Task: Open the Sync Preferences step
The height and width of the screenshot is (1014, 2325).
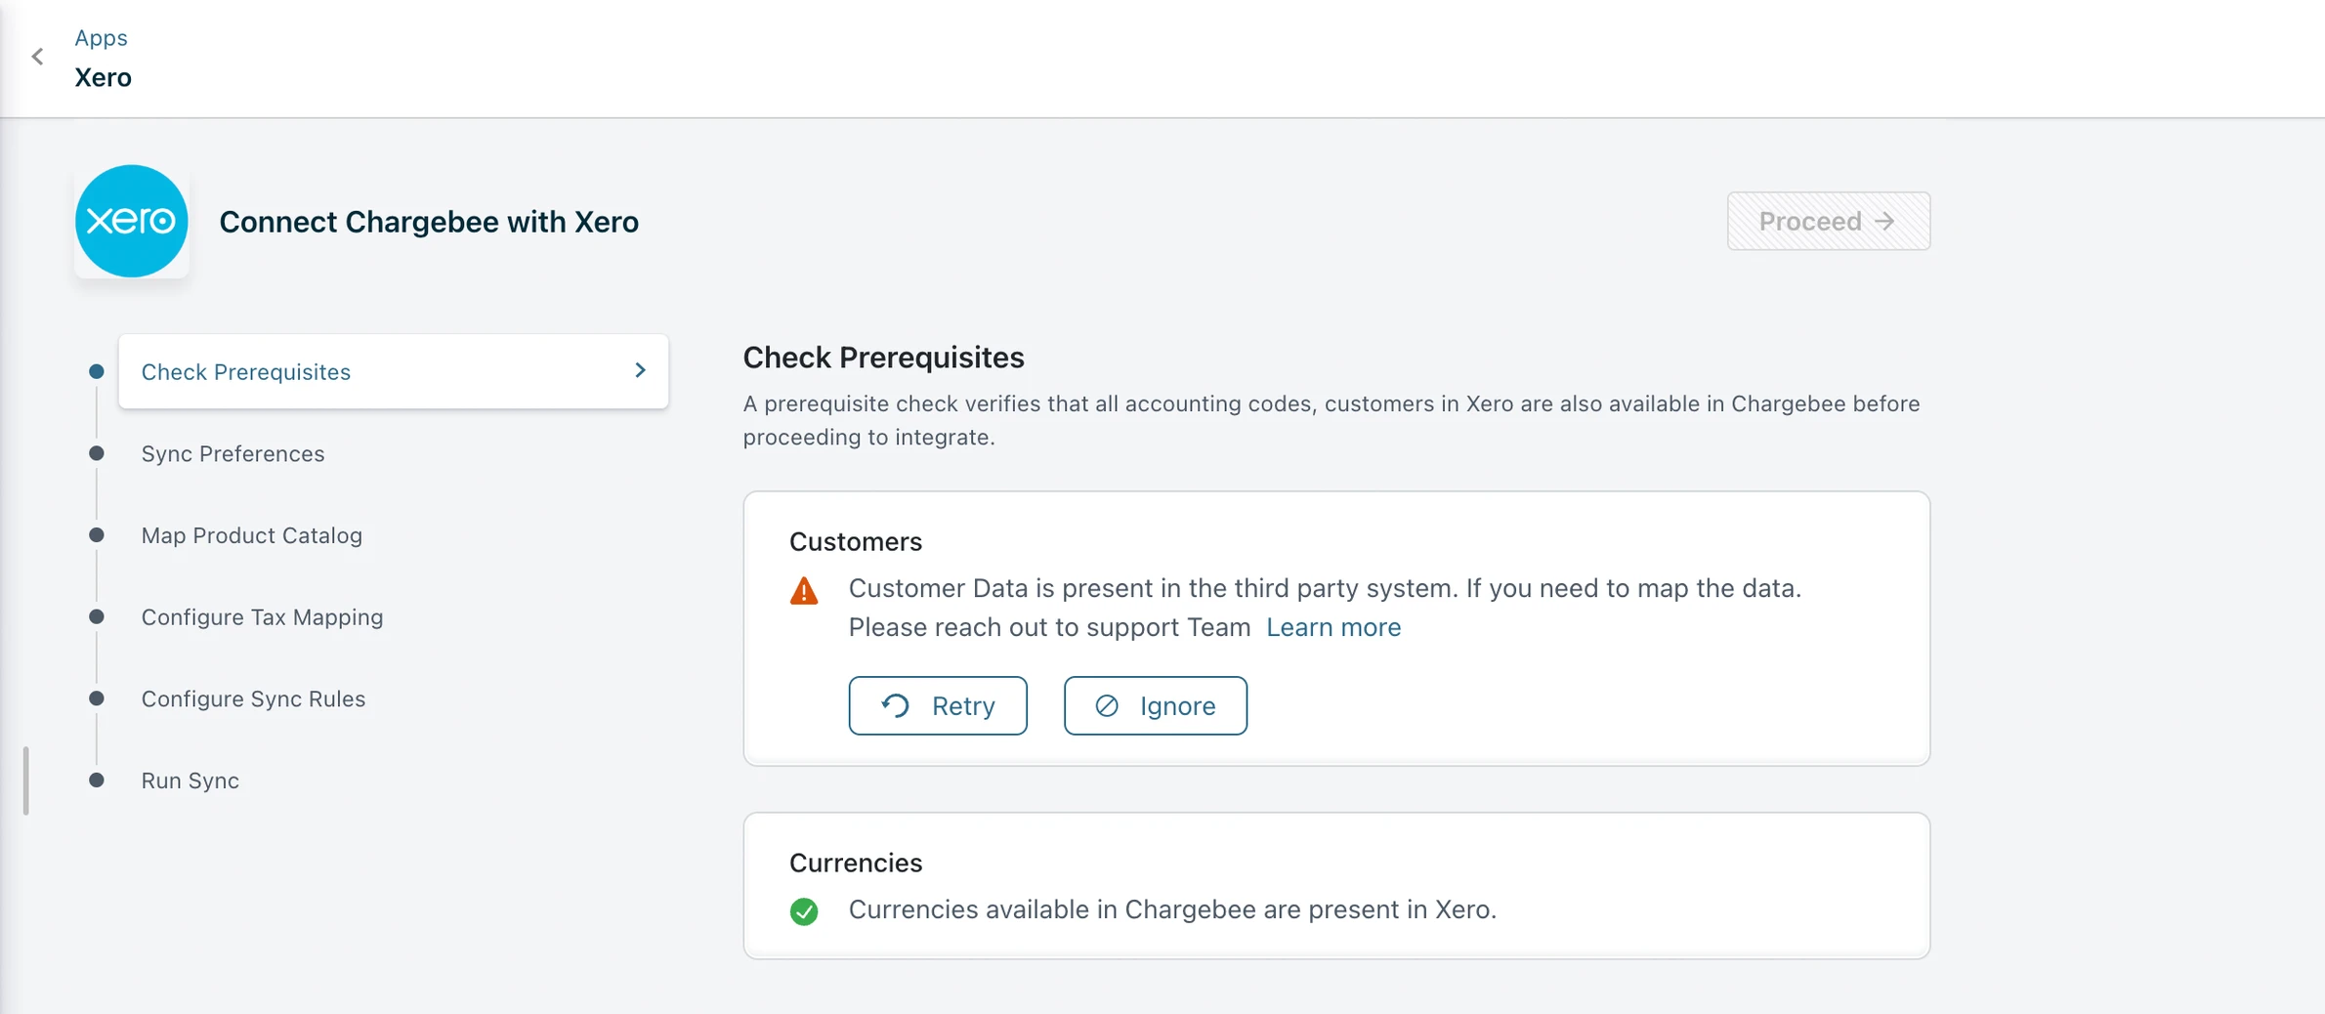Action: 232,453
